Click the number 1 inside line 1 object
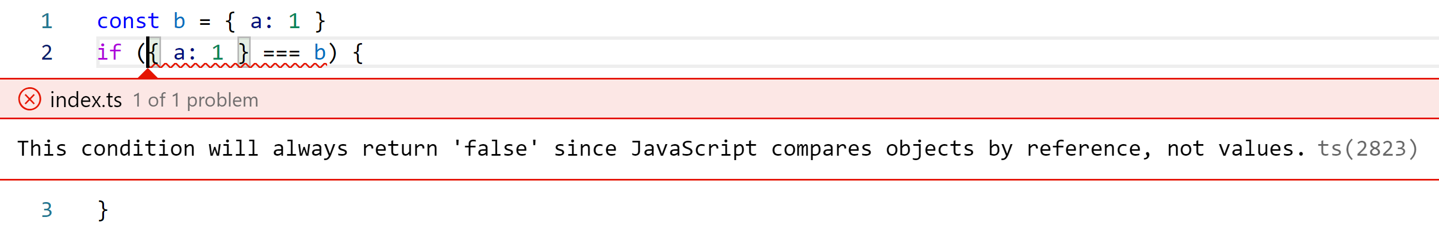 click(294, 21)
